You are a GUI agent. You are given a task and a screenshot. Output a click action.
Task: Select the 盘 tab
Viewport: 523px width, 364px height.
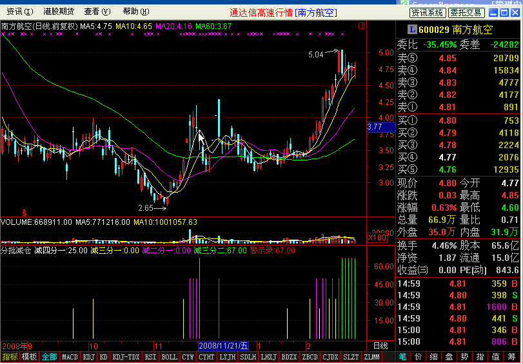tap(449, 357)
